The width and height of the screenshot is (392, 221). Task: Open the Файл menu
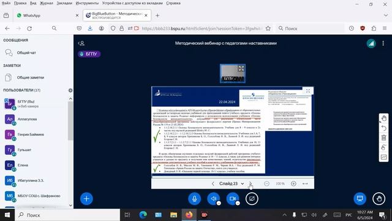click(x=6, y=3)
